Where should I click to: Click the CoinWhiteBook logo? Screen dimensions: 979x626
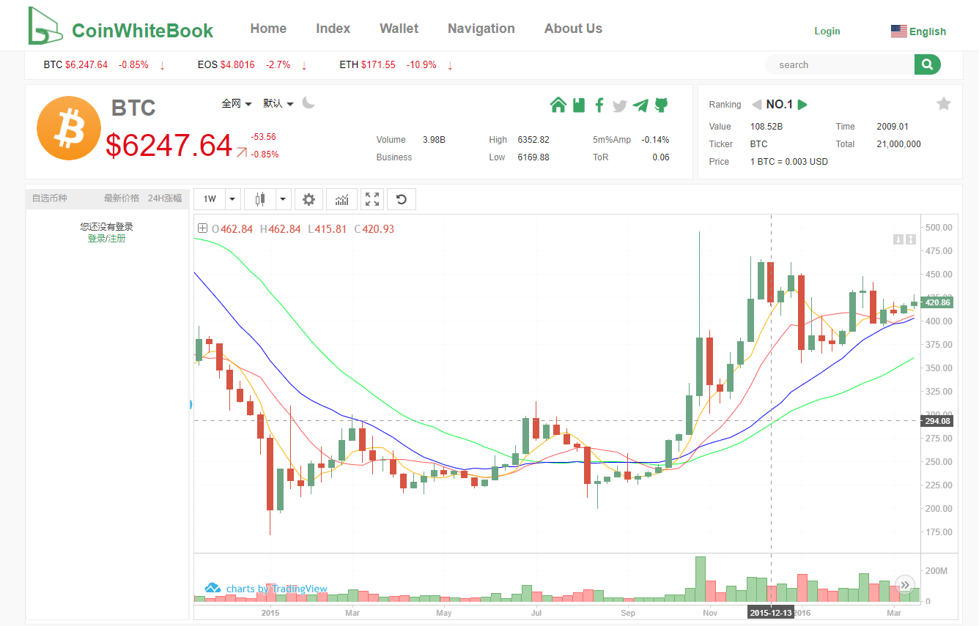121,26
